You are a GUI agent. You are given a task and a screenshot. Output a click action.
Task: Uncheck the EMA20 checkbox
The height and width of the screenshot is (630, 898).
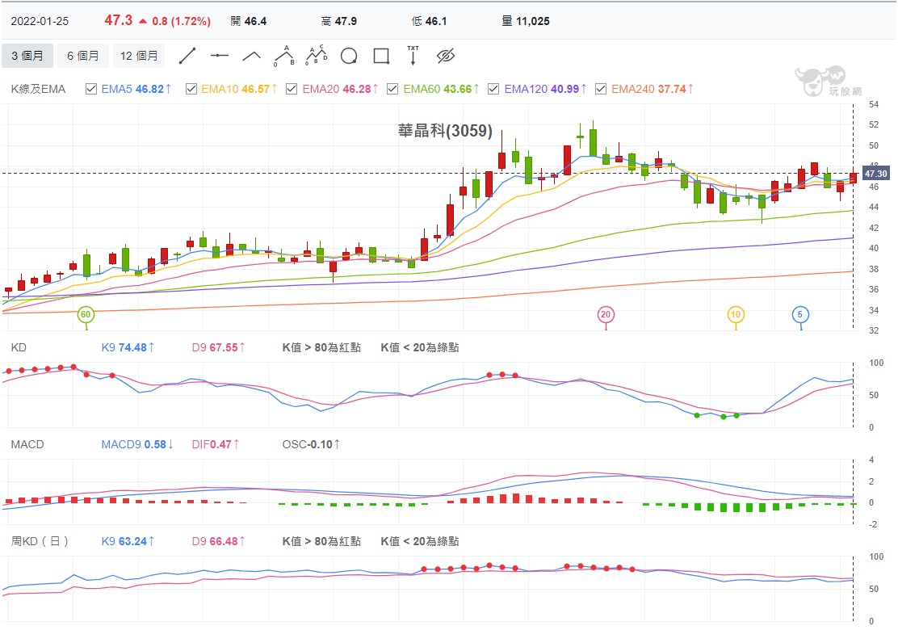click(292, 89)
